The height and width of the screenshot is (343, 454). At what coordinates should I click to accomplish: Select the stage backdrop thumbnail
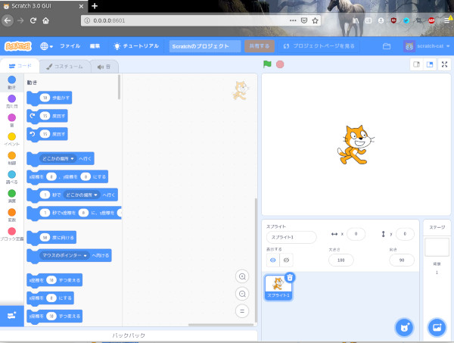click(x=437, y=247)
